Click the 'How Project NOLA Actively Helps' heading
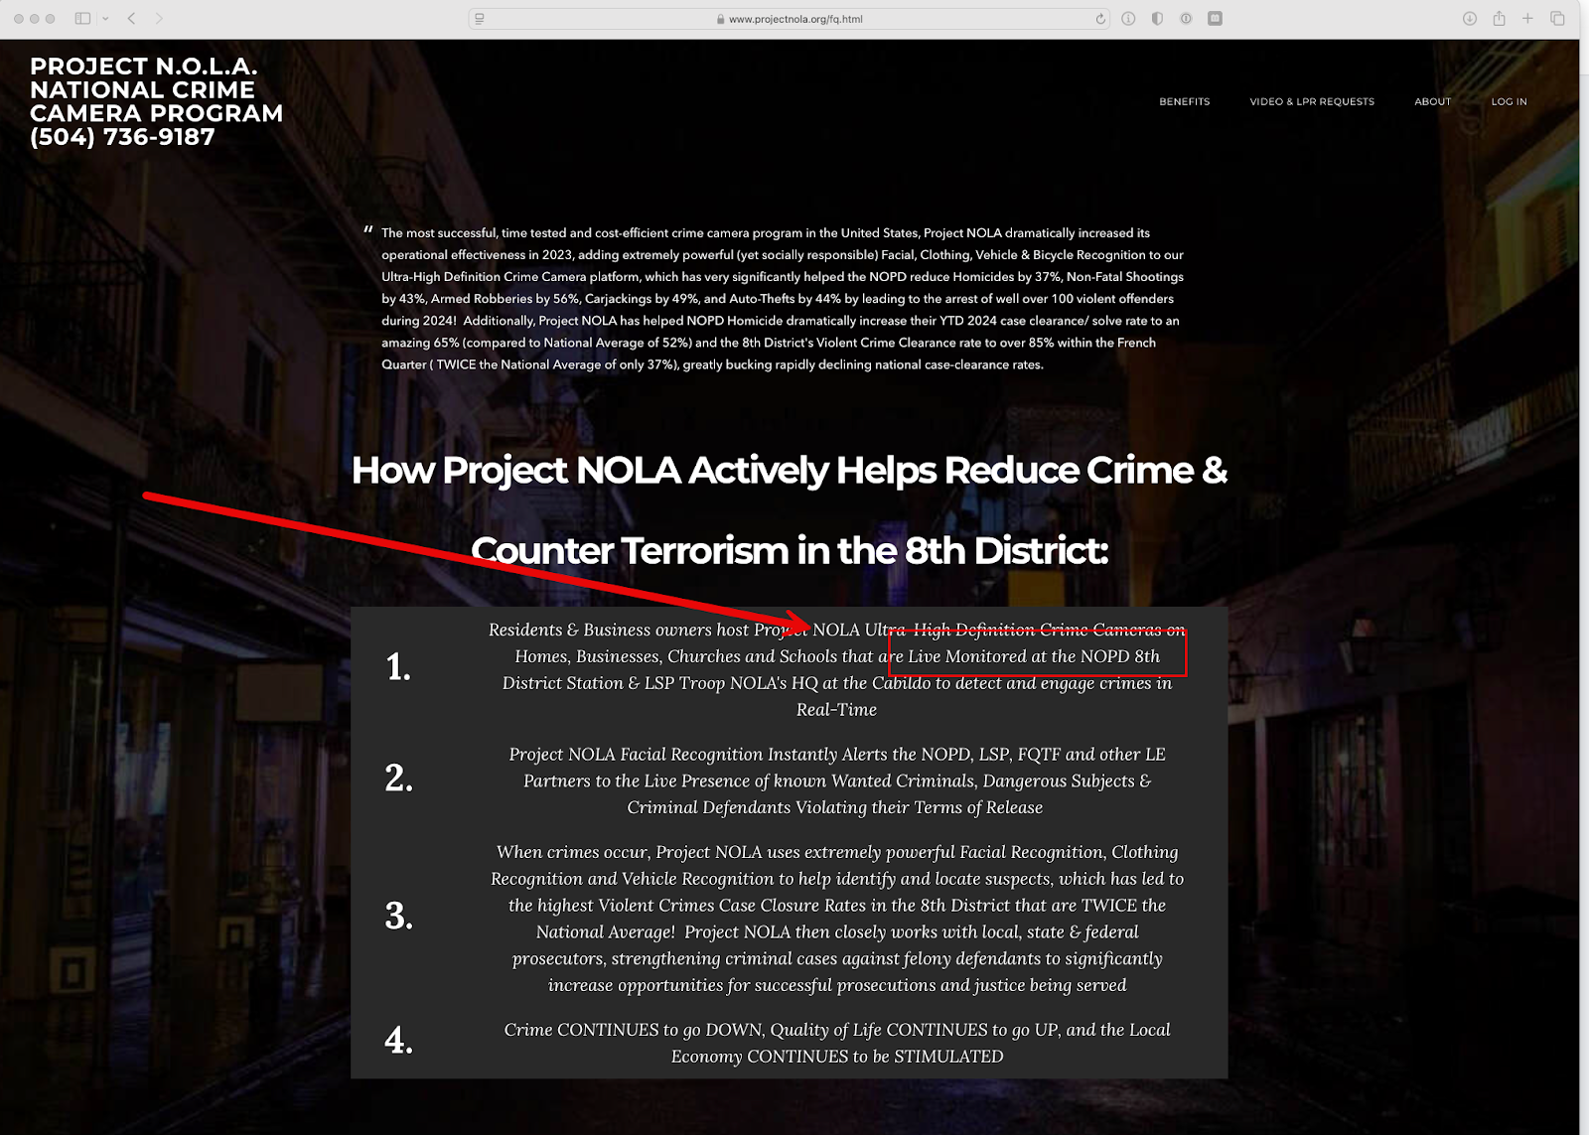This screenshot has height=1135, width=1589. (789, 470)
